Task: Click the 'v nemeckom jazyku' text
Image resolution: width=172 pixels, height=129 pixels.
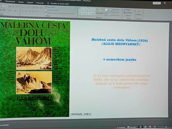Action: click(x=120, y=60)
